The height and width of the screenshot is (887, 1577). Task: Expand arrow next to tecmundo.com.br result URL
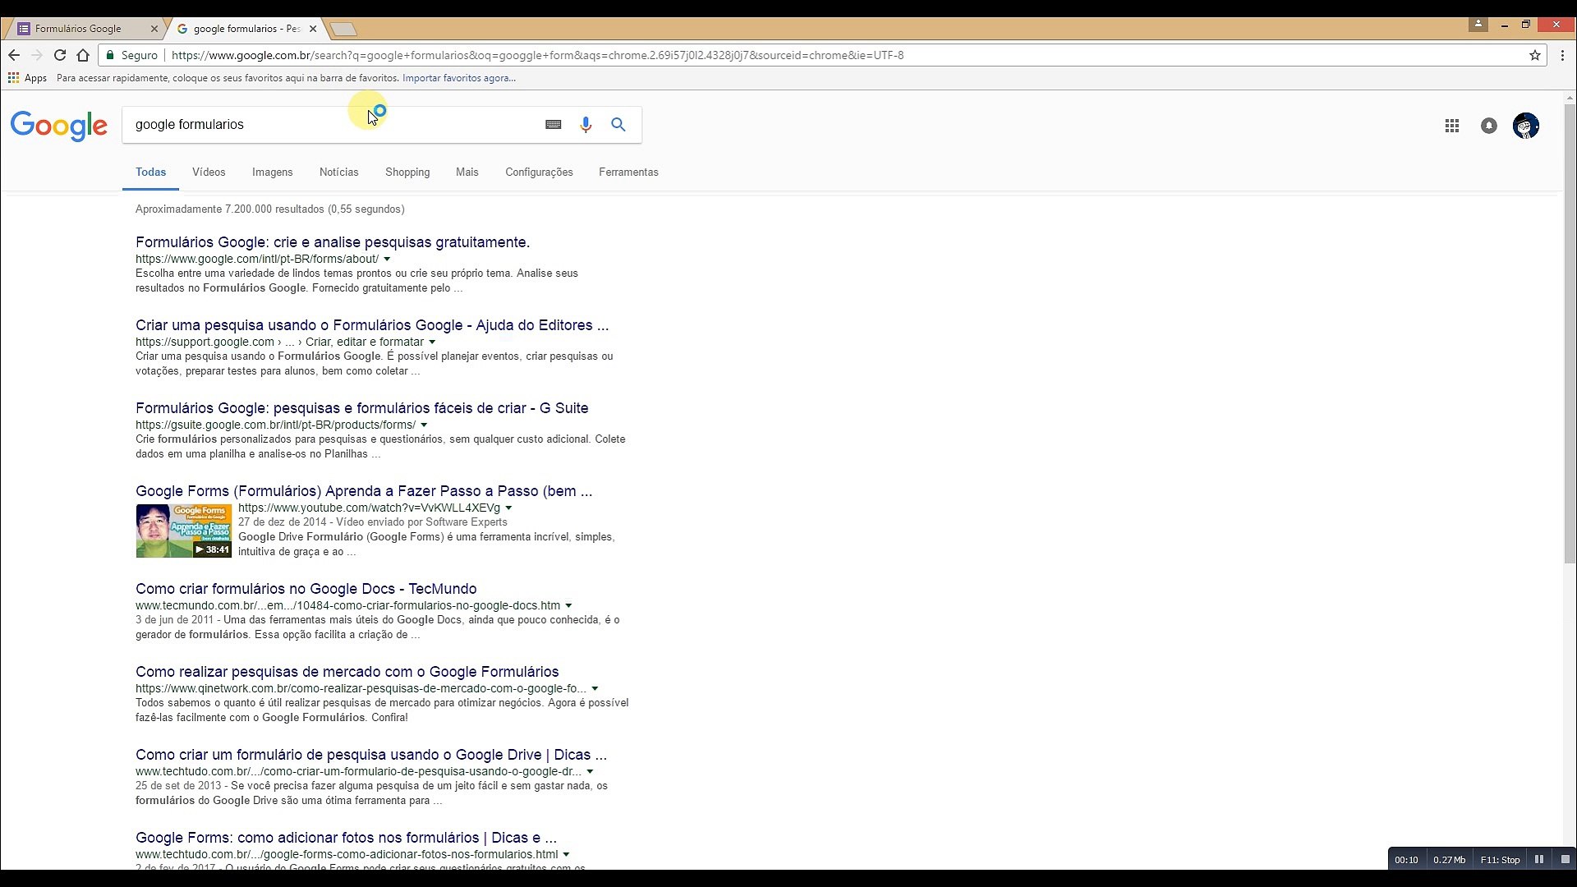(x=568, y=606)
